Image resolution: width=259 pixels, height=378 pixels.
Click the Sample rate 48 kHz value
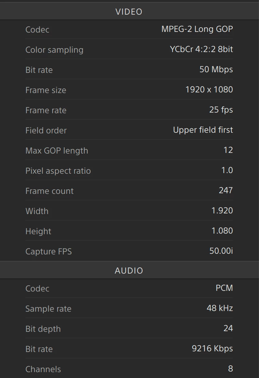[220, 308]
